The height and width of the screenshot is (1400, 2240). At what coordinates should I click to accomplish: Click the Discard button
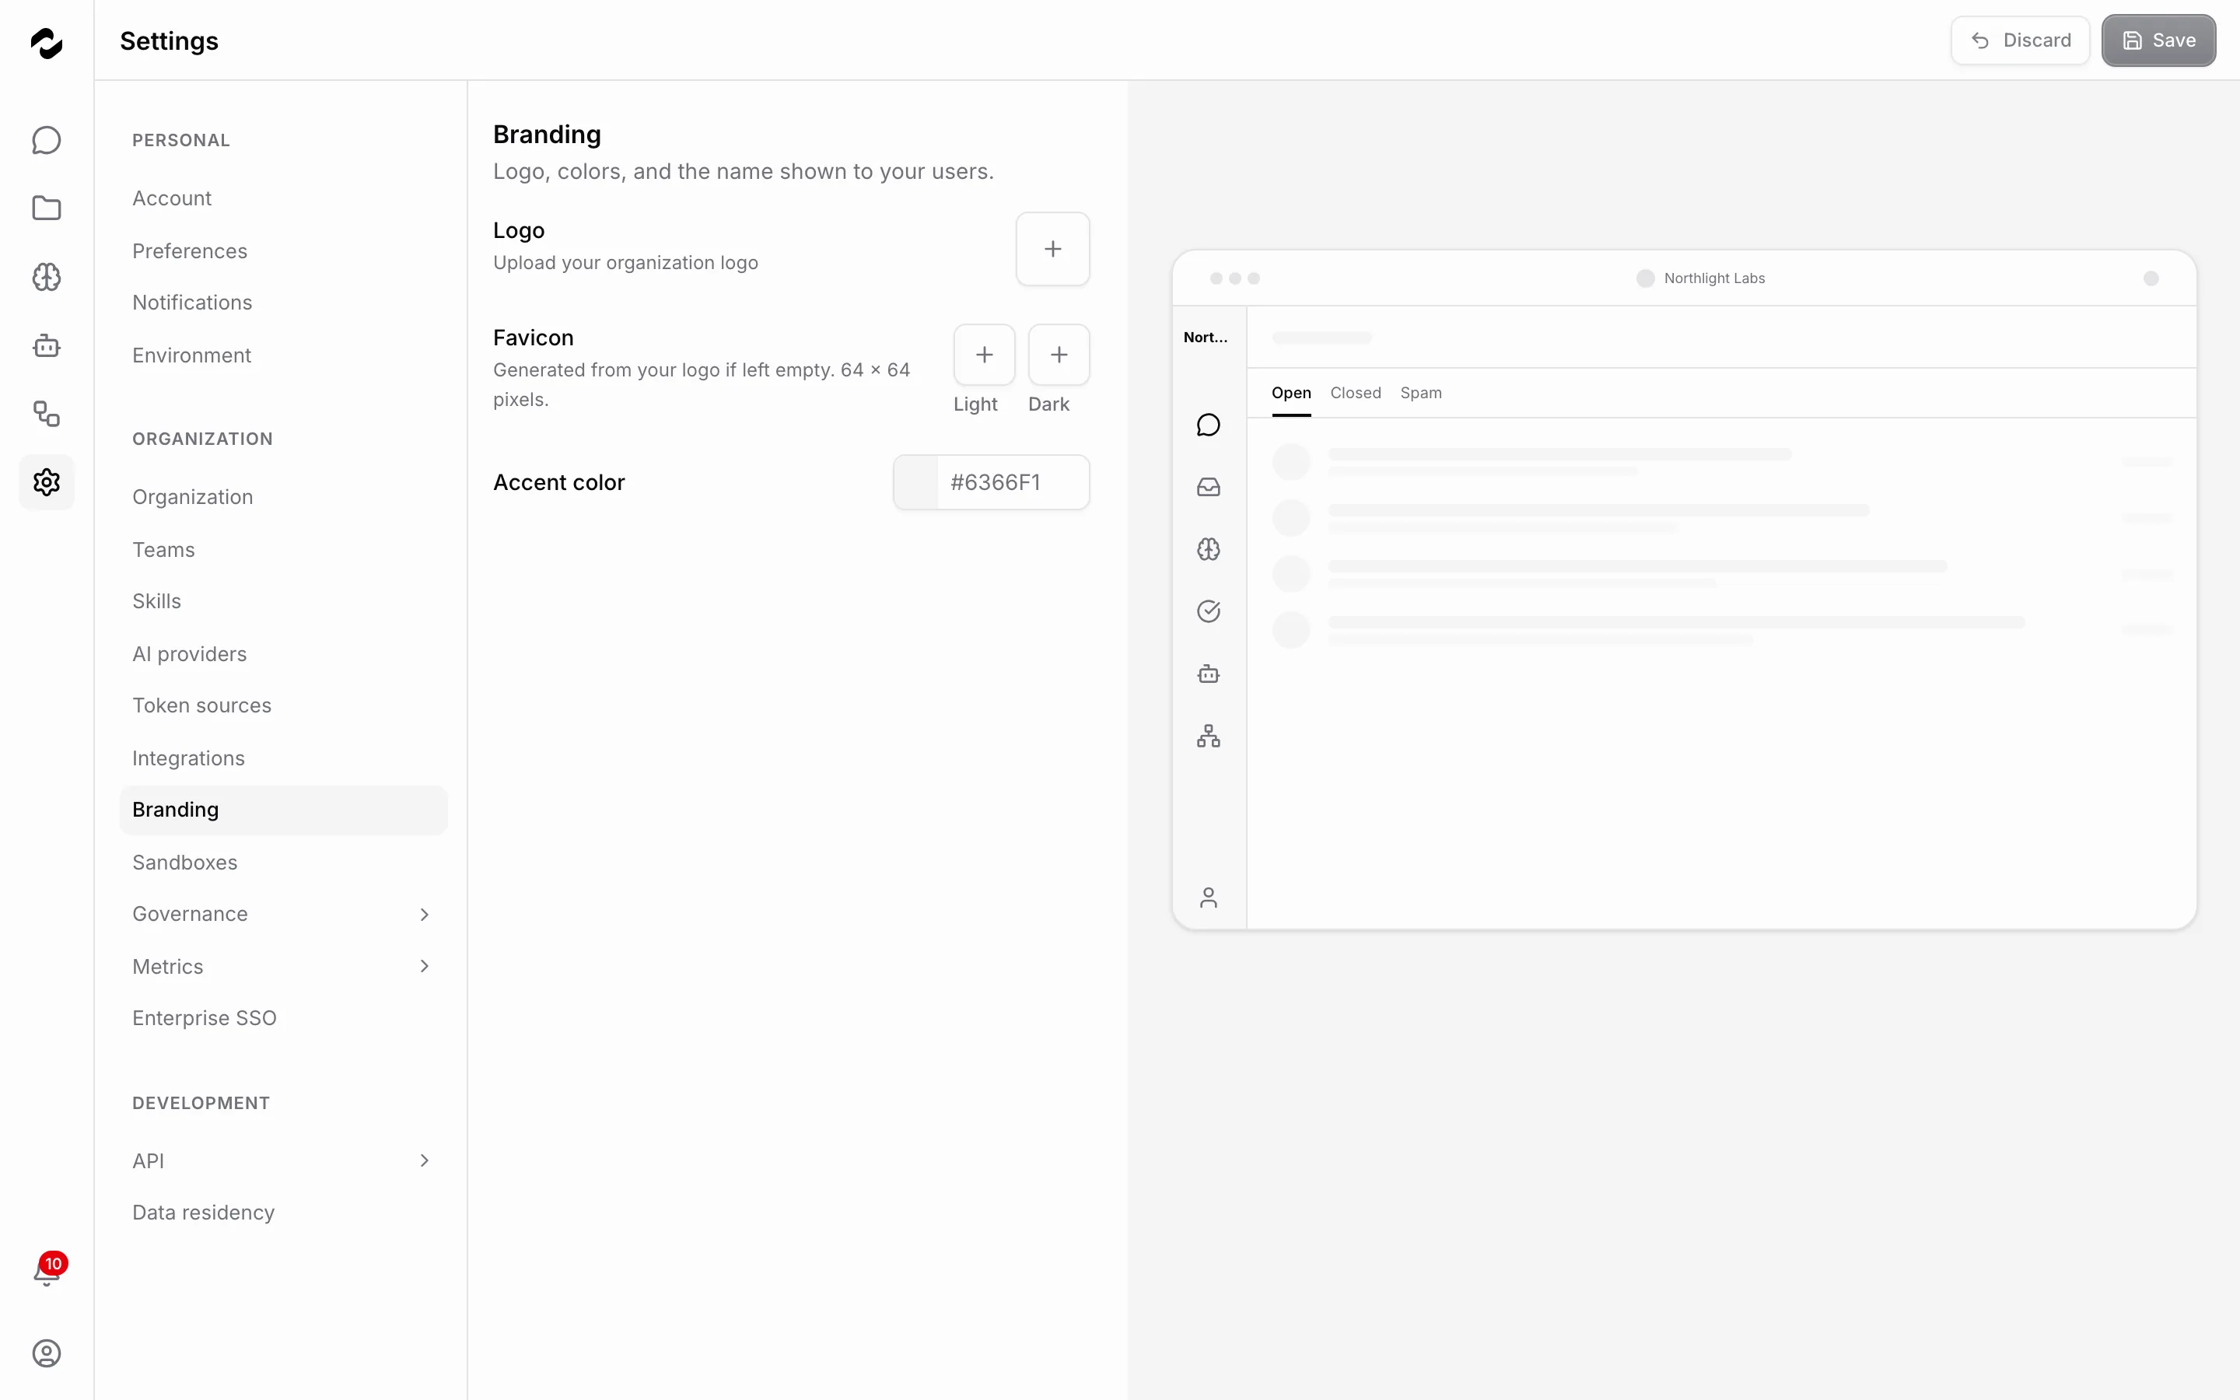click(x=2020, y=40)
